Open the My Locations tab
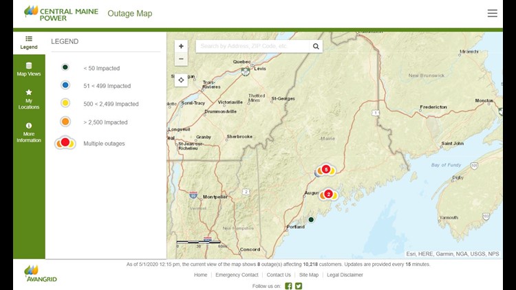Viewport: 516px width, 290px height. click(x=29, y=100)
